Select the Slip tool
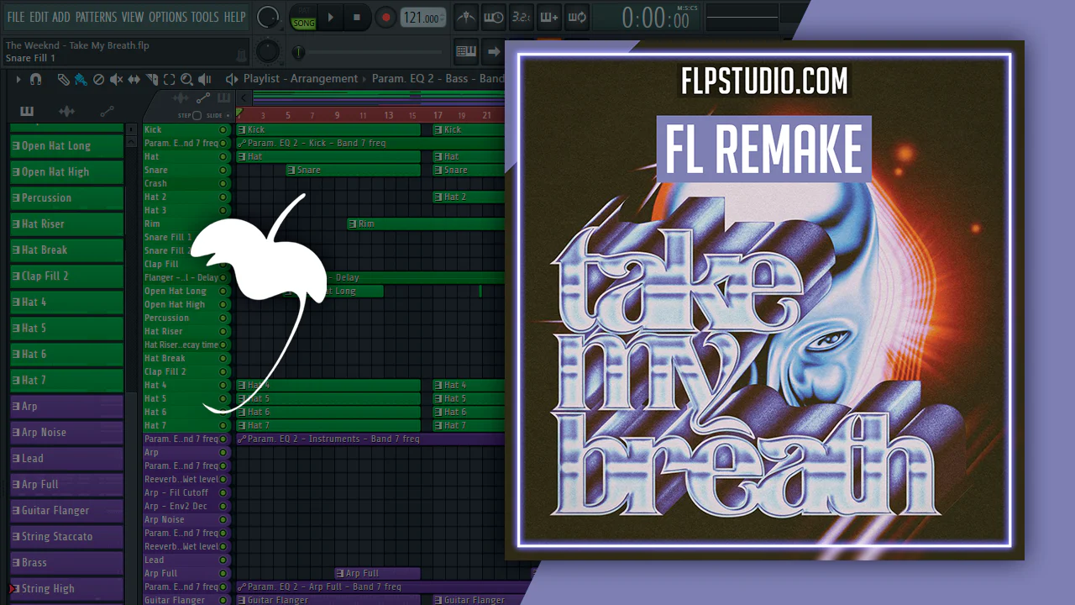Viewport: 1075px width, 605px height. click(x=134, y=79)
